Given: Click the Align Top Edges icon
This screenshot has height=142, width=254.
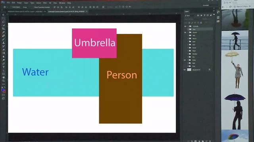Looking at the screenshot, I should 55,7.
